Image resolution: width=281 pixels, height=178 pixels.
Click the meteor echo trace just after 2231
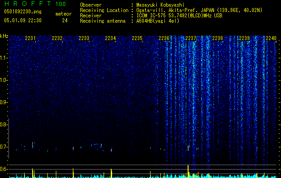pyautogui.click(x=33, y=145)
